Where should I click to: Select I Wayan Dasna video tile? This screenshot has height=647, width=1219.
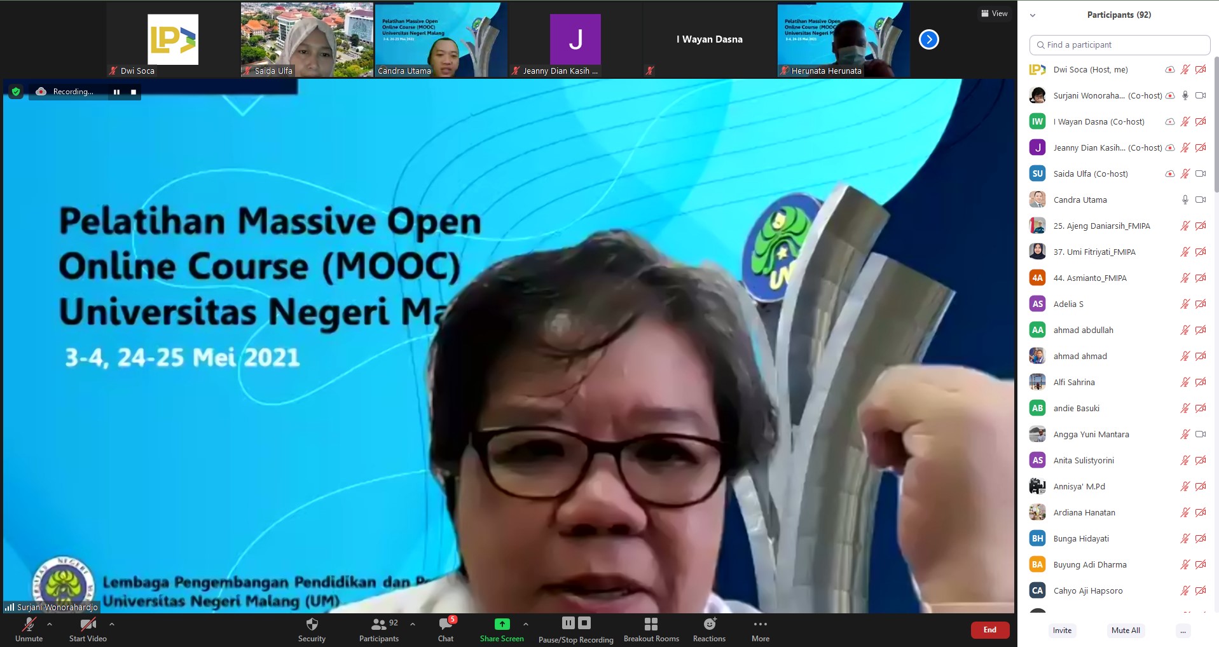point(710,39)
